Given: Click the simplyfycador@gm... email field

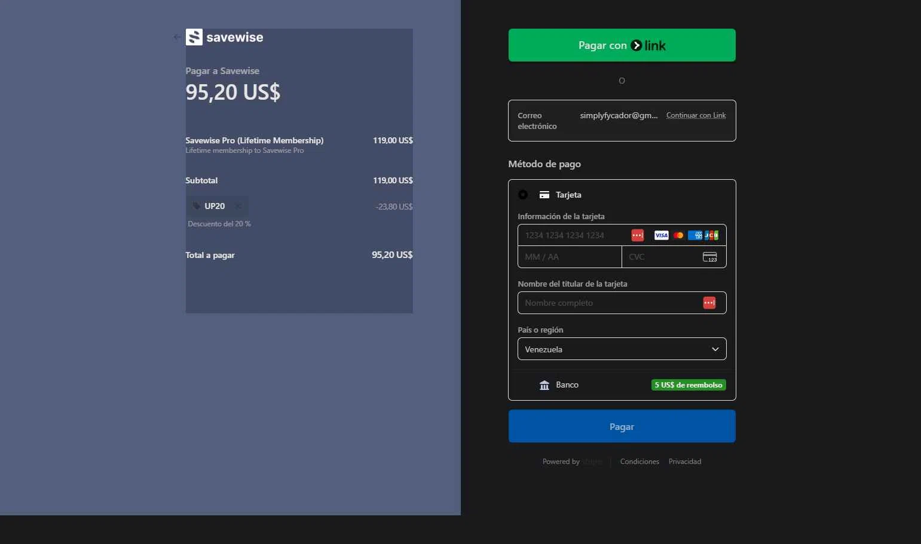Looking at the screenshot, I should point(619,115).
